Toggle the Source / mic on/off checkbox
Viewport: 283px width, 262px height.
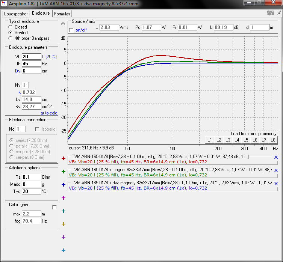[x=71, y=30]
